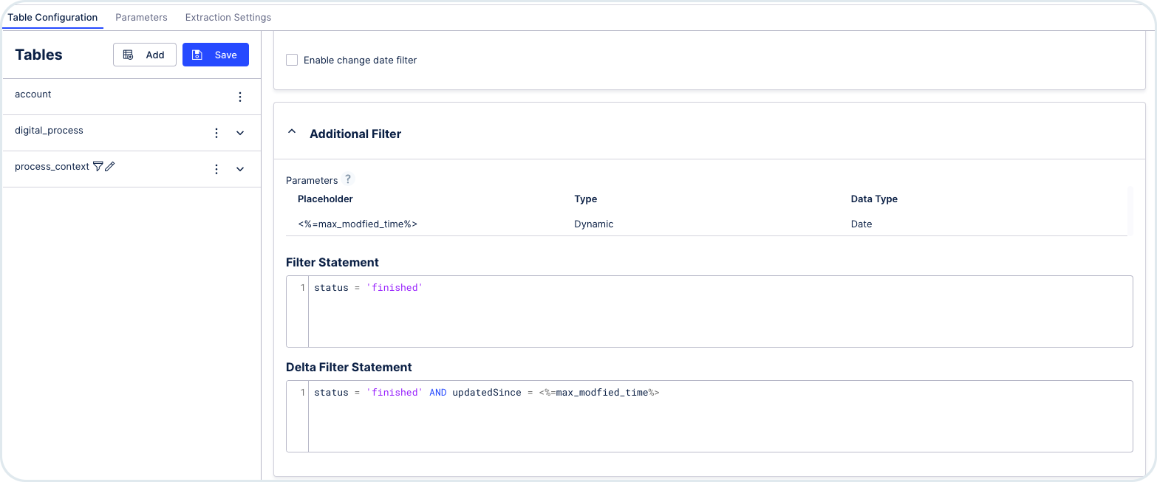Click the Filter Statement heading

tap(332, 262)
